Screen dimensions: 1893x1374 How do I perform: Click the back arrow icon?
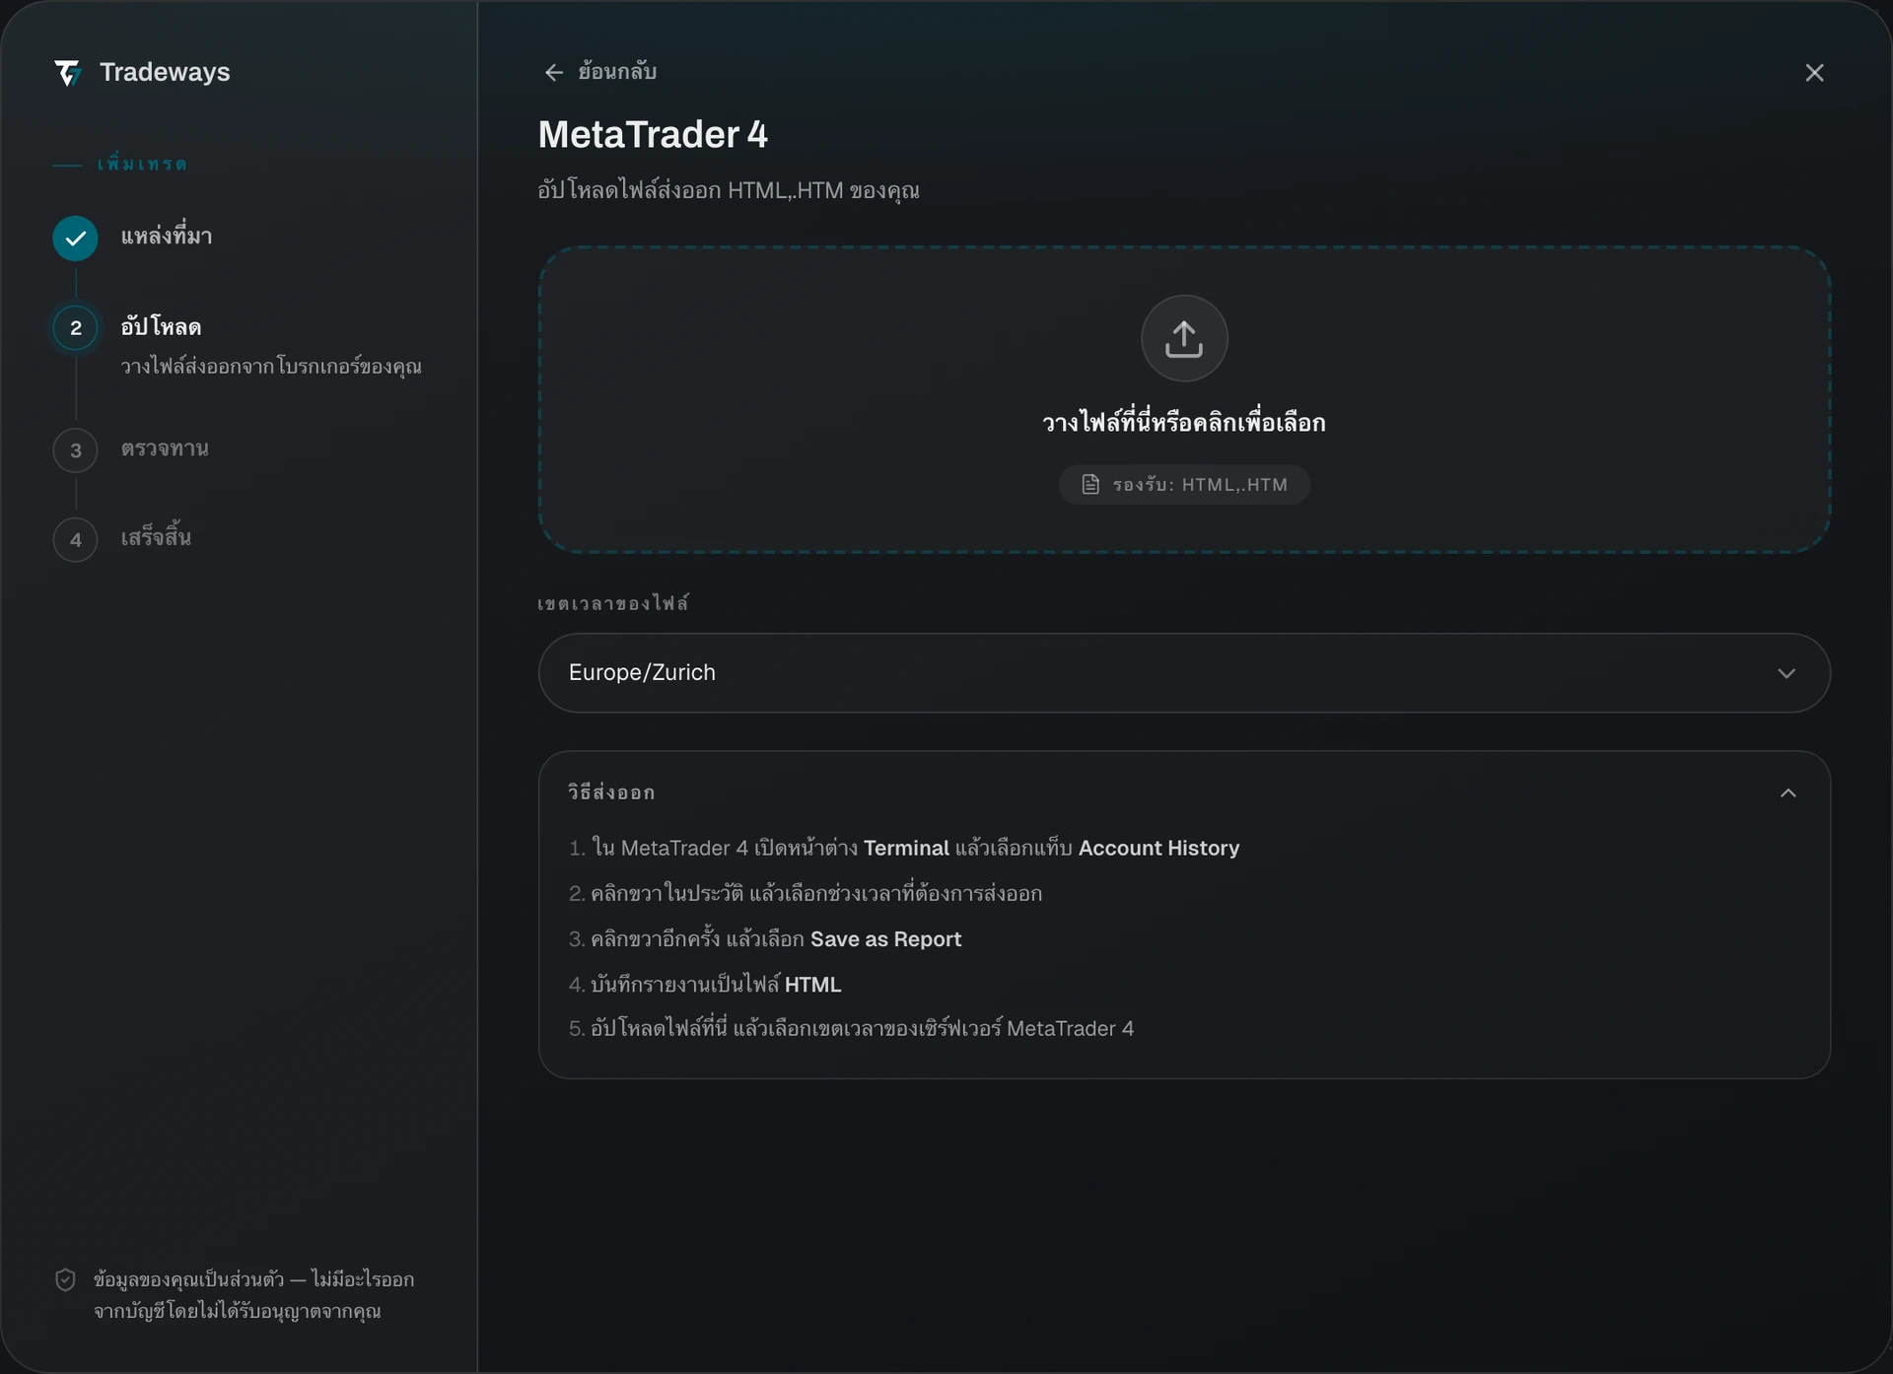pos(554,72)
